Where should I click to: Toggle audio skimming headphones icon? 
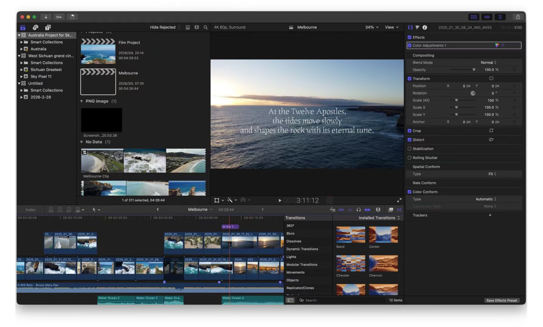pyautogui.click(x=359, y=209)
